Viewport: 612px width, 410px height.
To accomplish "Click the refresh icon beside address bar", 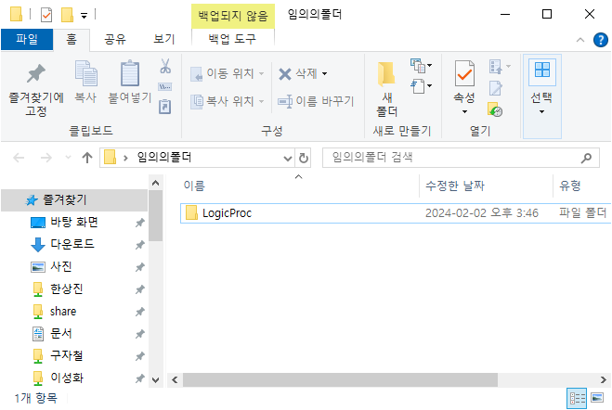I will 303,158.
